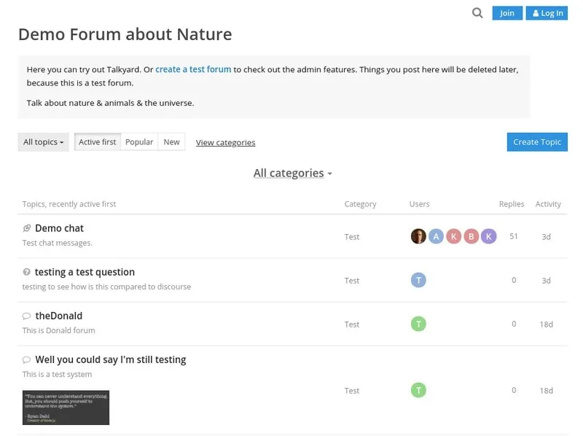Follow the 'create a test forum' link
Viewport: 583px width, 436px height.
pos(193,70)
